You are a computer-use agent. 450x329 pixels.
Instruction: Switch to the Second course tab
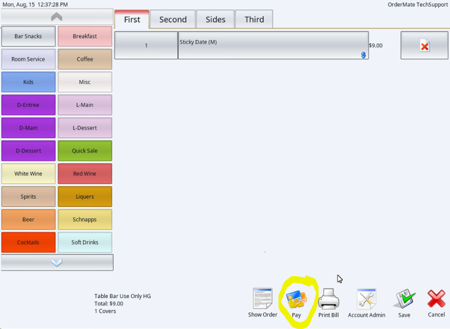tap(173, 19)
